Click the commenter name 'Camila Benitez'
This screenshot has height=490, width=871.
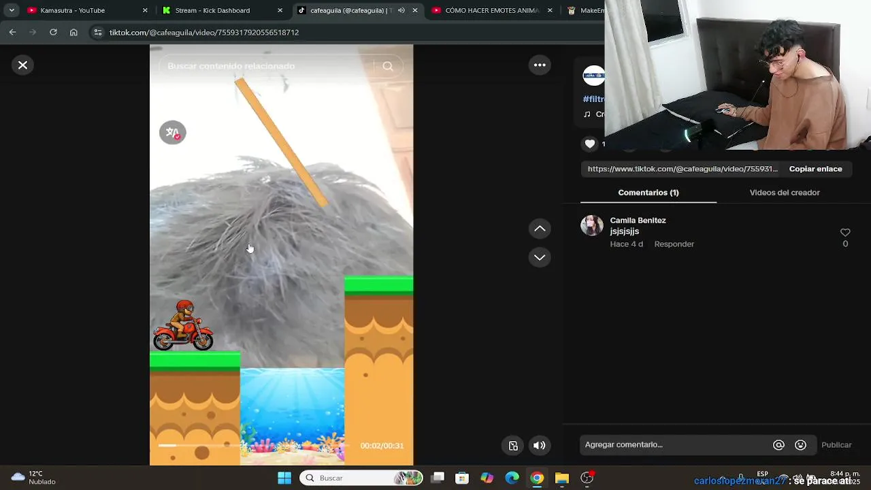pyautogui.click(x=638, y=220)
